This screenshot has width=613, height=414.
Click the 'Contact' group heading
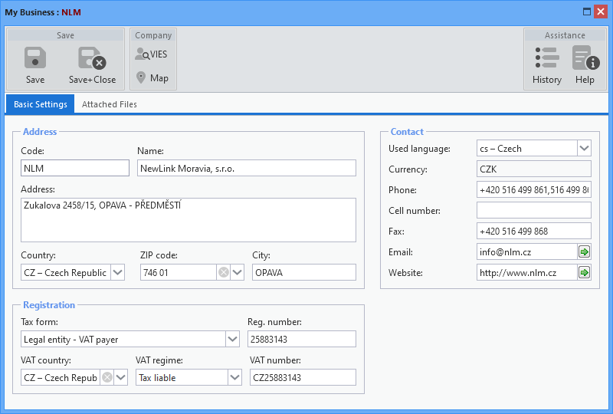(x=407, y=131)
